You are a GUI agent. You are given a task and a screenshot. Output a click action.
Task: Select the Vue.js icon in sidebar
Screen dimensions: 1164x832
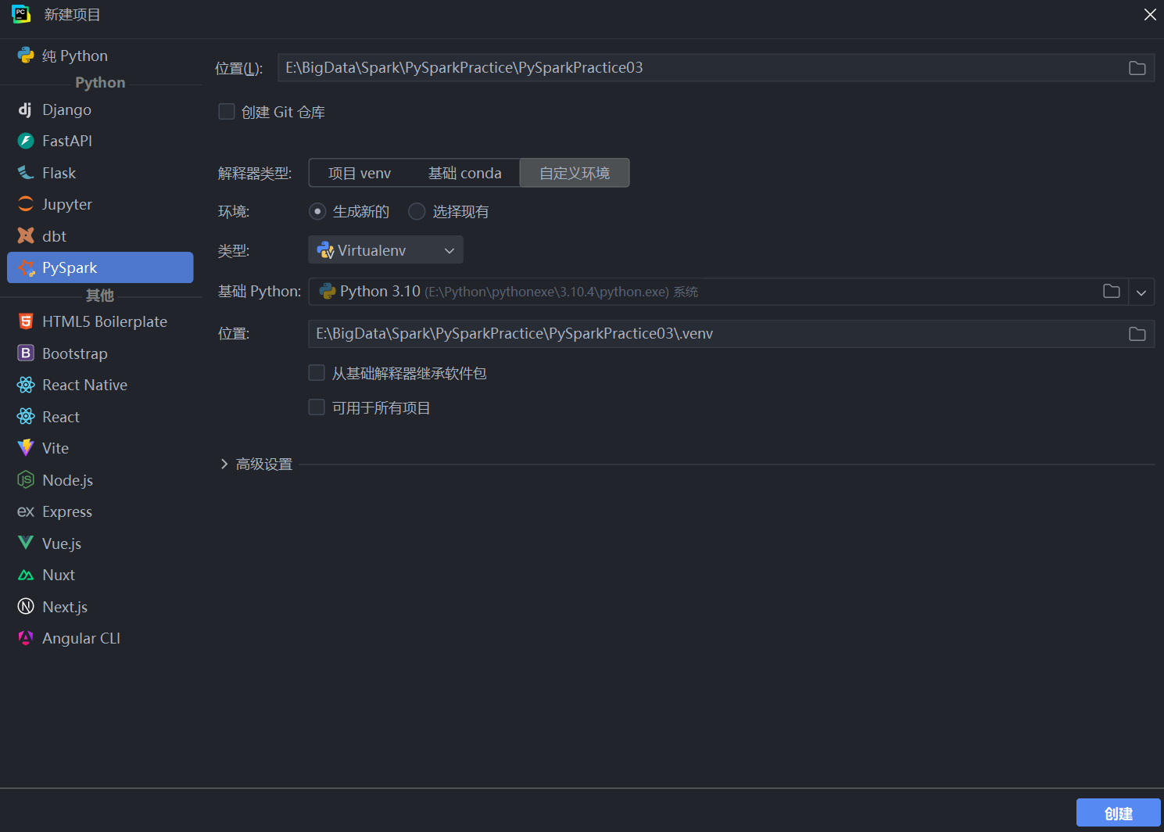pos(26,543)
